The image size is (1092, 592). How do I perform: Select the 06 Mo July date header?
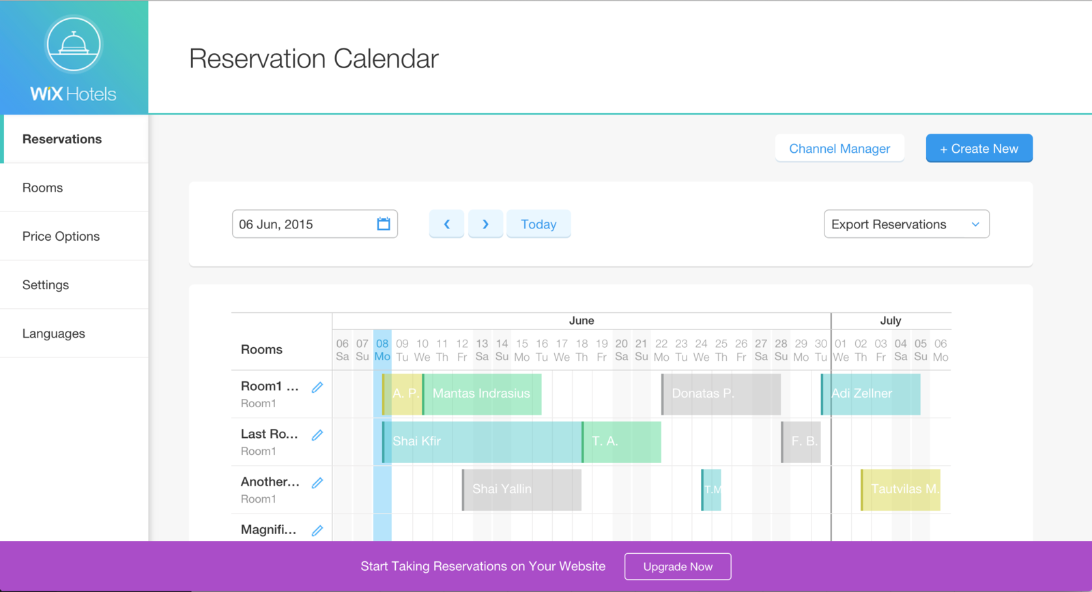pos(940,350)
